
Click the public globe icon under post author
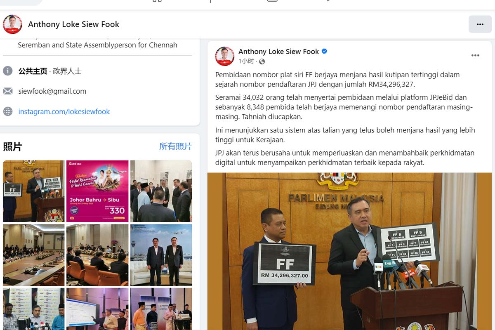tap(262, 61)
